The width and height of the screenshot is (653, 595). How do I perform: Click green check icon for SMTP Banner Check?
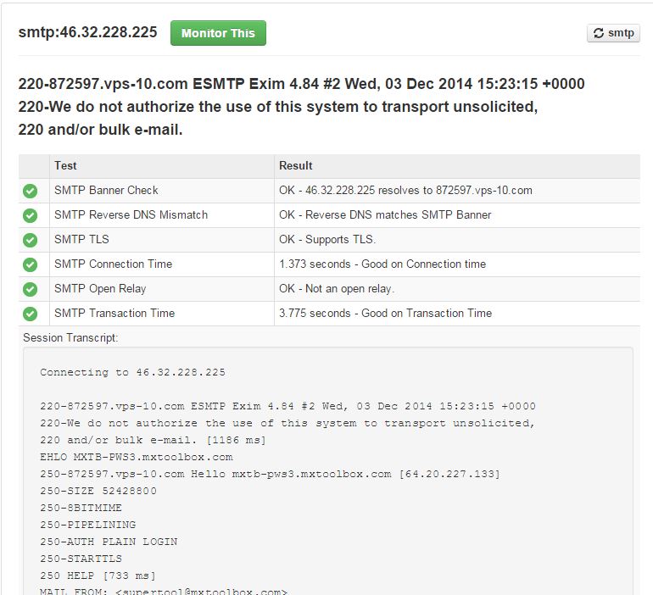pyautogui.click(x=31, y=191)
